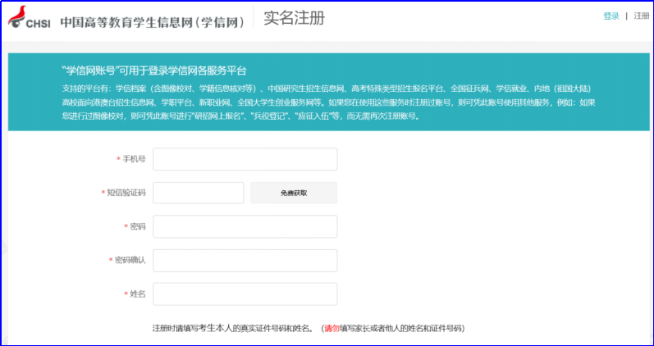Click the 免费获取 button
The width and height of the screenshot is (654, 346).
294,193
